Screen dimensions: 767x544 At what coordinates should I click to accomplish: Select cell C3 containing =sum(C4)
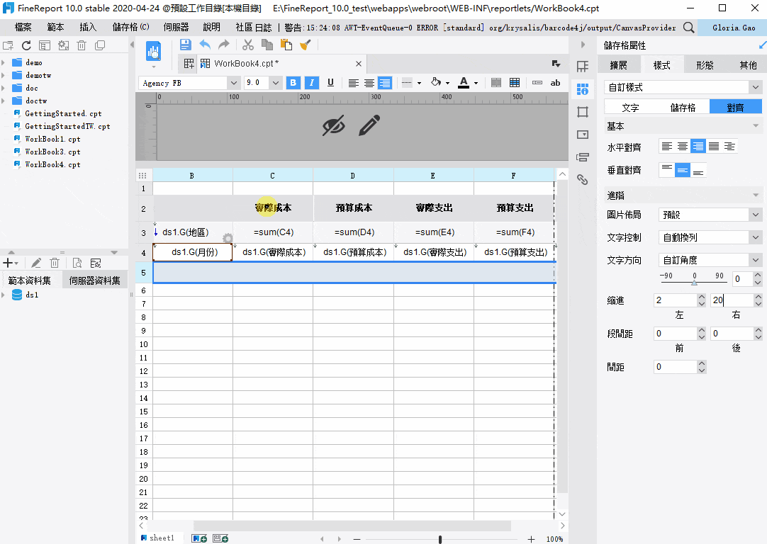pos(273,232)
